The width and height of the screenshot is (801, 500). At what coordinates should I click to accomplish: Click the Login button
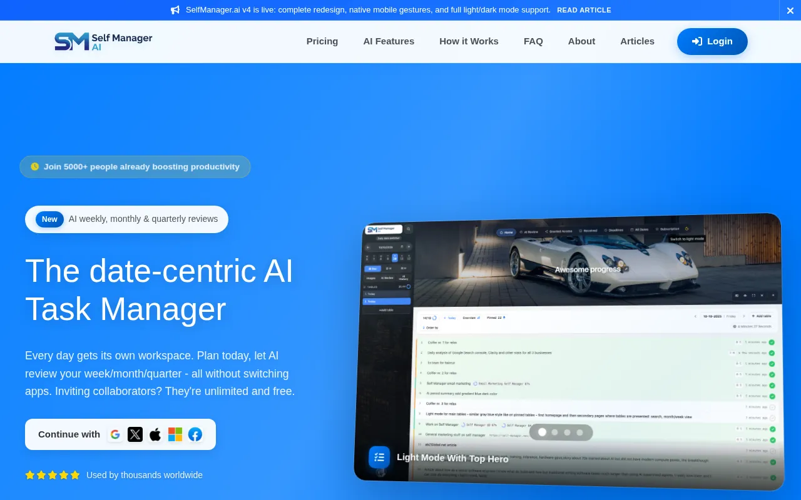pyautogui.click(x=712, y=41)
